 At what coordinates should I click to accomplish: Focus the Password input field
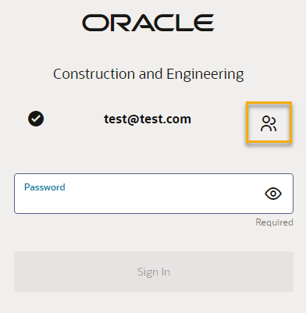(x=154, y=194)
